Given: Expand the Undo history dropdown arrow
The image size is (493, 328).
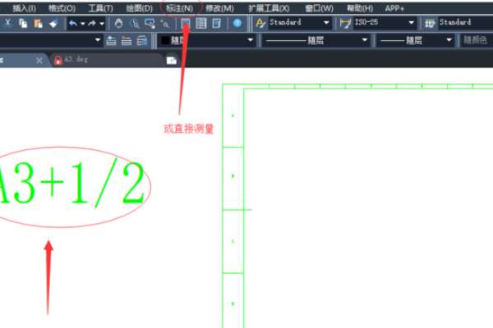Looking at the screenshot, I should point(82,24).
